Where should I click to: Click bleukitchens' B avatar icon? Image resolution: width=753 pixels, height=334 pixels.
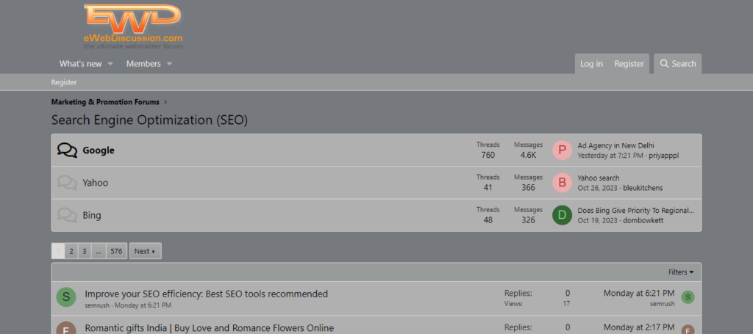(562, 183)
